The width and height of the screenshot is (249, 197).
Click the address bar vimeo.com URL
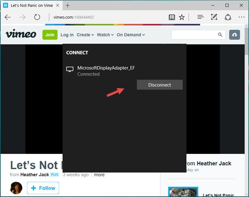(73, 17)
